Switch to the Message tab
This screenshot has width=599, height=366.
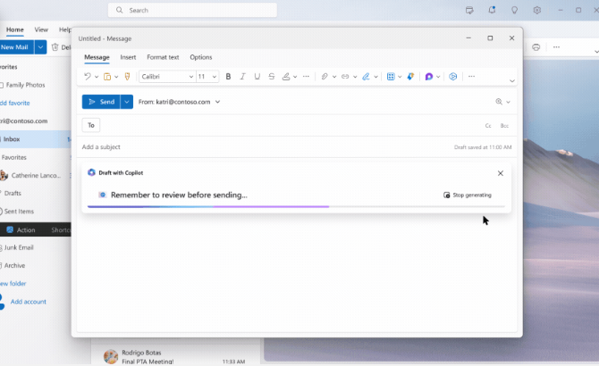(x=97, y=57)
